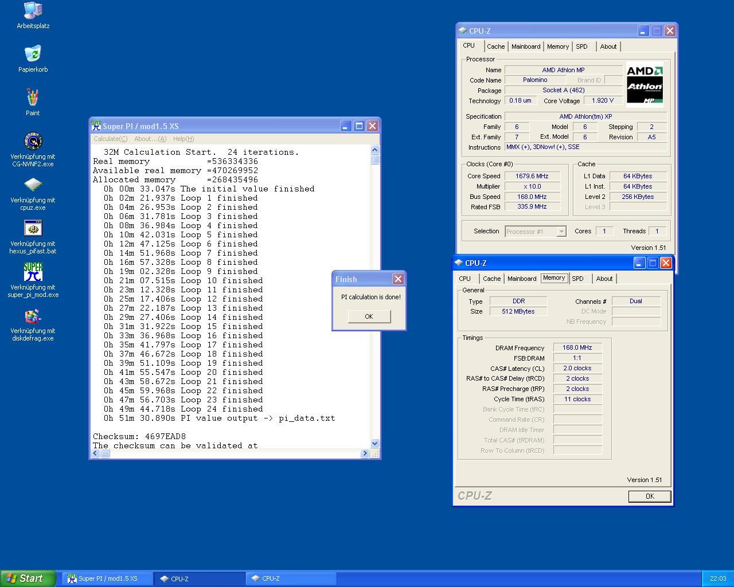Open About menu in Super PI
The height and width of the screenshot is (587, 734).
click(150, 139)
